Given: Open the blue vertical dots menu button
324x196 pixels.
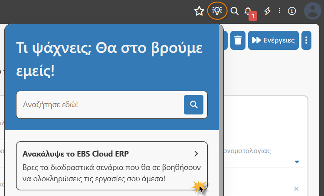Looking at the screenshot, I should pos(306,40).
